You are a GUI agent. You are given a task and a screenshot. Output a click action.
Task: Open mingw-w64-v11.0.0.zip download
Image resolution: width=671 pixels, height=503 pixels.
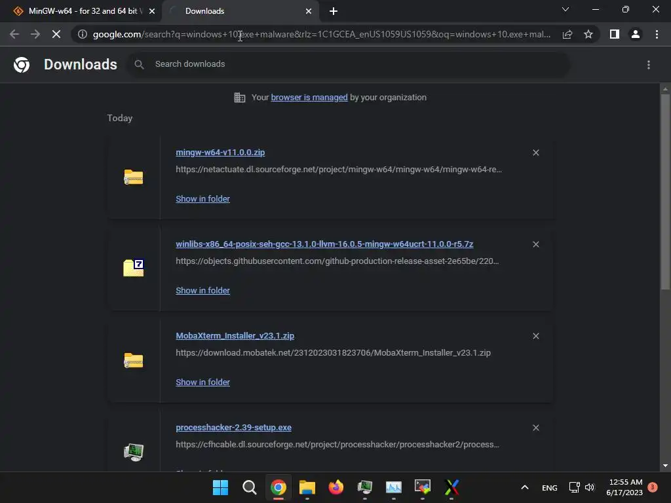pos(220,152)
